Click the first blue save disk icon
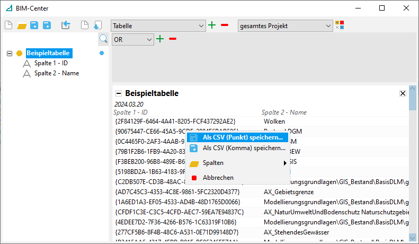 point(34,25)
